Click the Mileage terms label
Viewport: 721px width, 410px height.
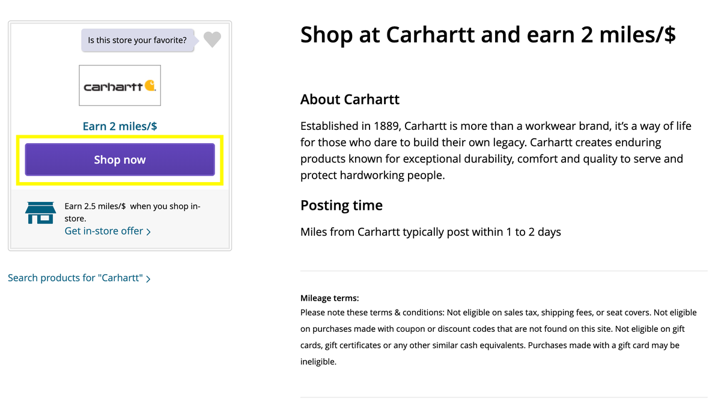329,298
